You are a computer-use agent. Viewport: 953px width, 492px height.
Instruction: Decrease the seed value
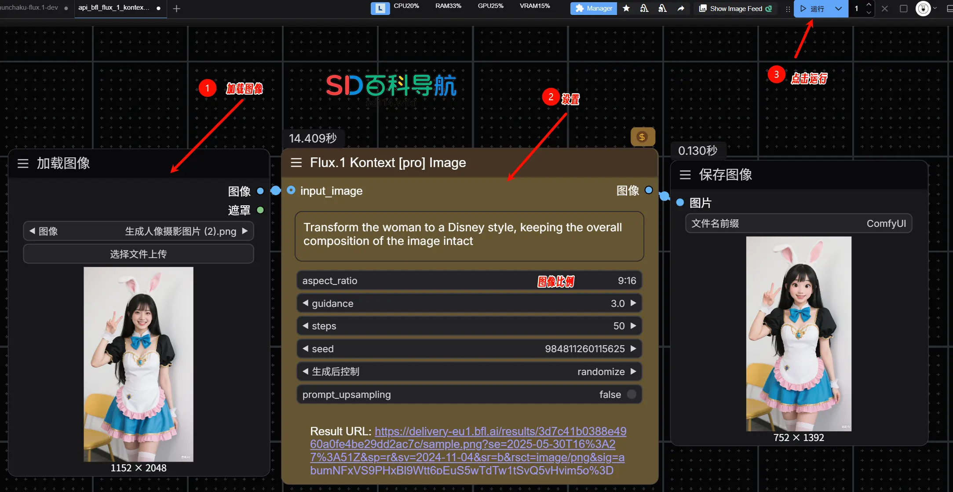[x=305, y=349]
